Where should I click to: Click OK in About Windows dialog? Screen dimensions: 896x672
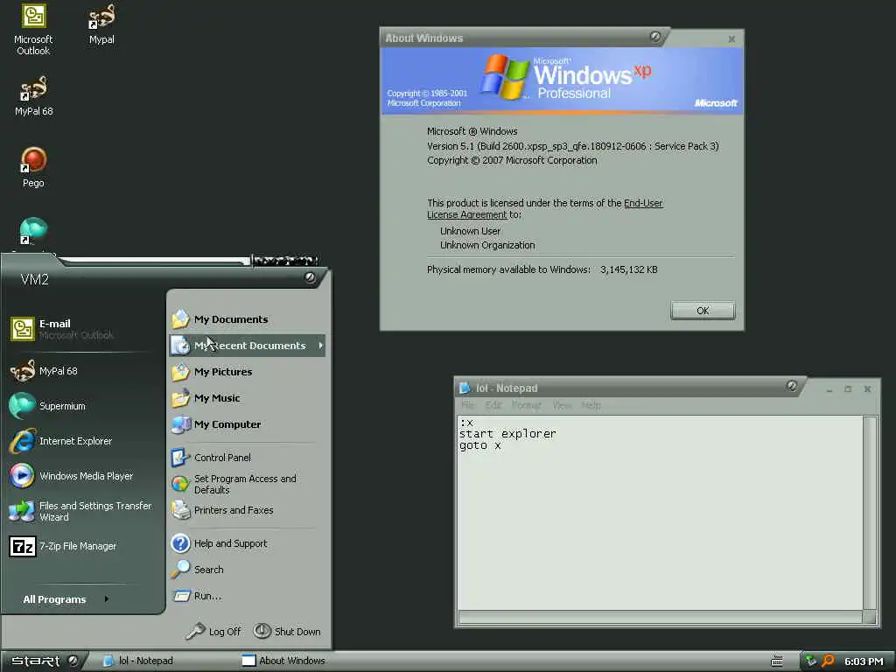click(703, 311)
